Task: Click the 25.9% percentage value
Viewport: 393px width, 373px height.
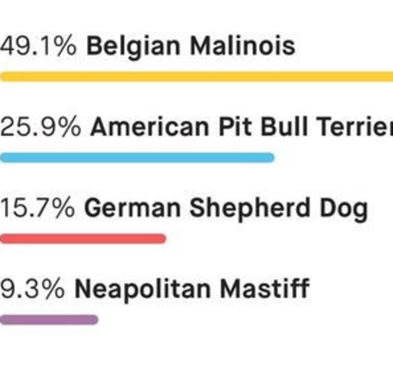Action: [x=41, y=127]
